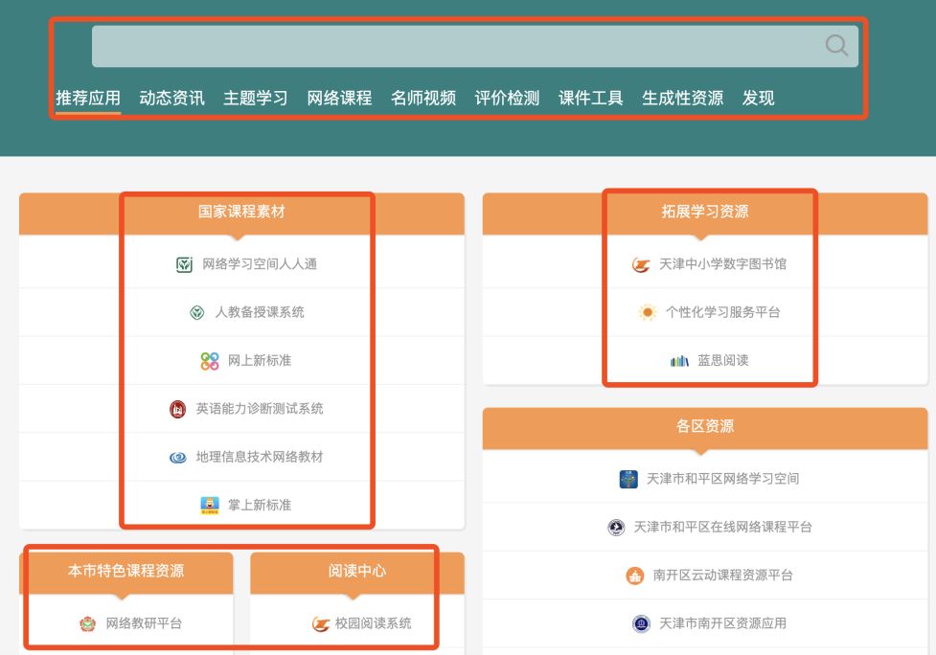Click the 各区资源 section header
The height and width of the screenshot is (655, 936).
click(705, 426)
